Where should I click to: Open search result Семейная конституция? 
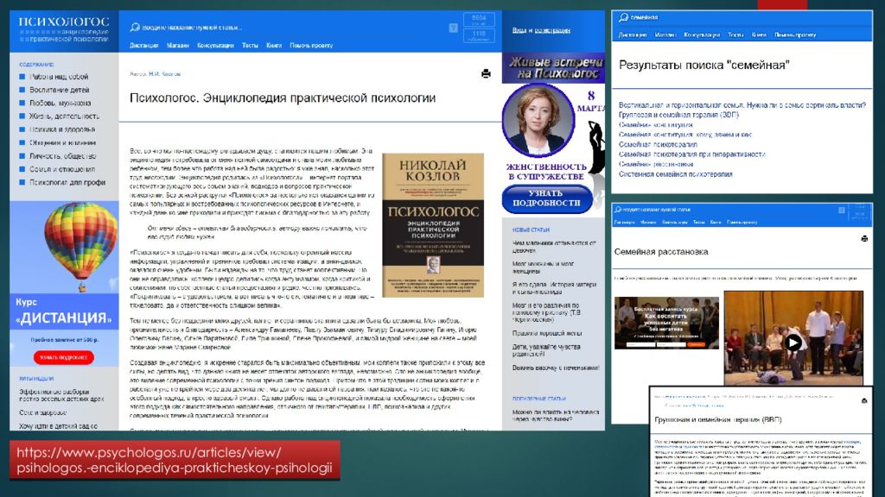(655, 125)
